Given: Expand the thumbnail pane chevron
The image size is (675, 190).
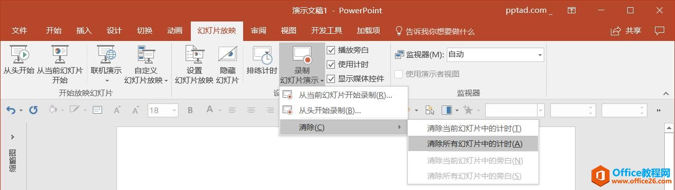Looking at the screenshot, I should click(12, 137).
